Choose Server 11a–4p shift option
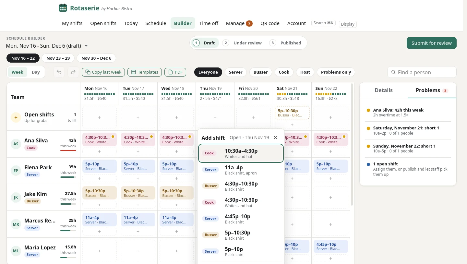The height and width of the screenshot is (264, 467). tap(241, 170)
